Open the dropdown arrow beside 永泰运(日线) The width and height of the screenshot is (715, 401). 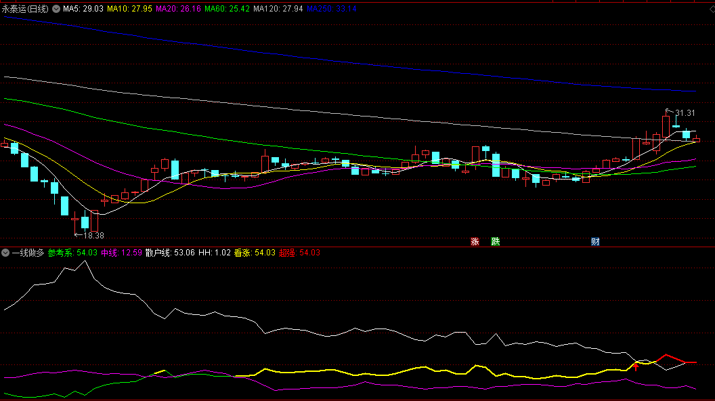tap(56, 9)
